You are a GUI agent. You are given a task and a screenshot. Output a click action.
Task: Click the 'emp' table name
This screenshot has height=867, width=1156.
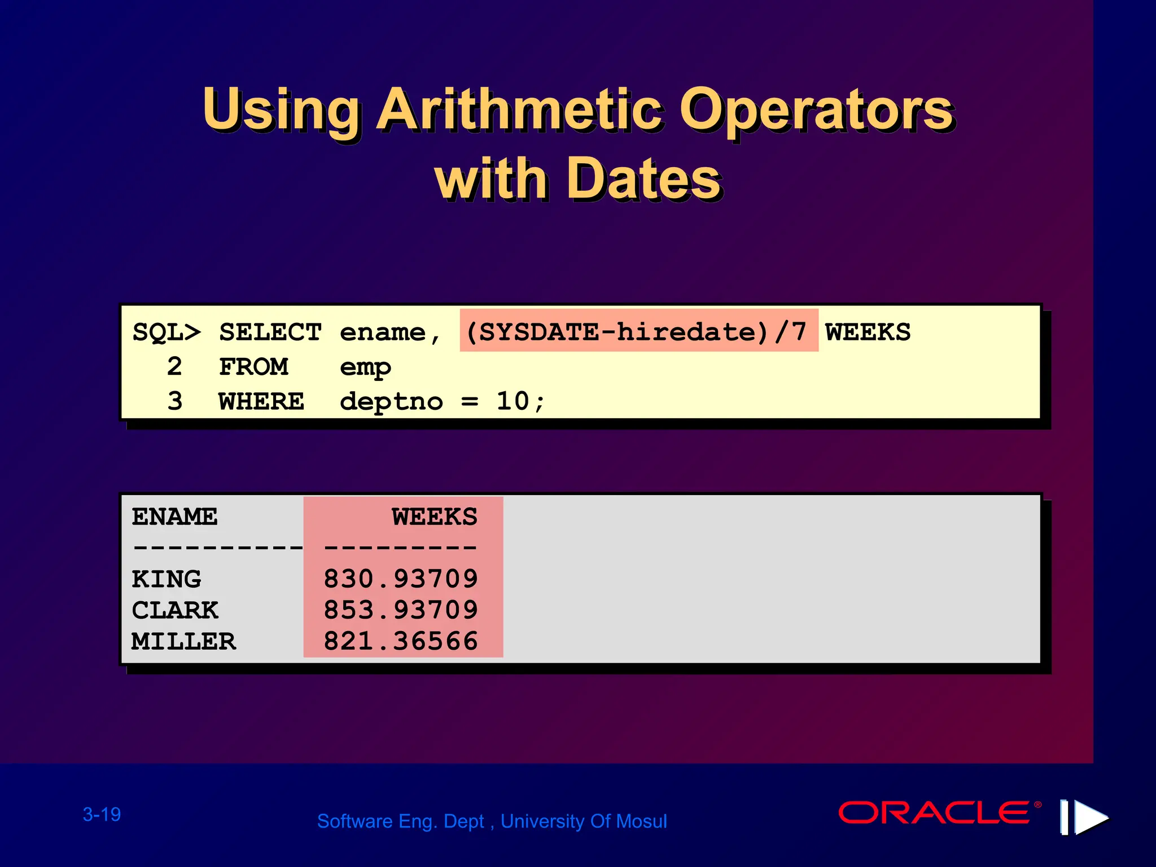pyautogui.click(x=365, y=369)
